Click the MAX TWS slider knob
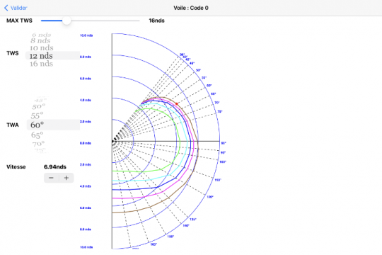The height and width of the screenshot is (255, 382). coord(66,21)
